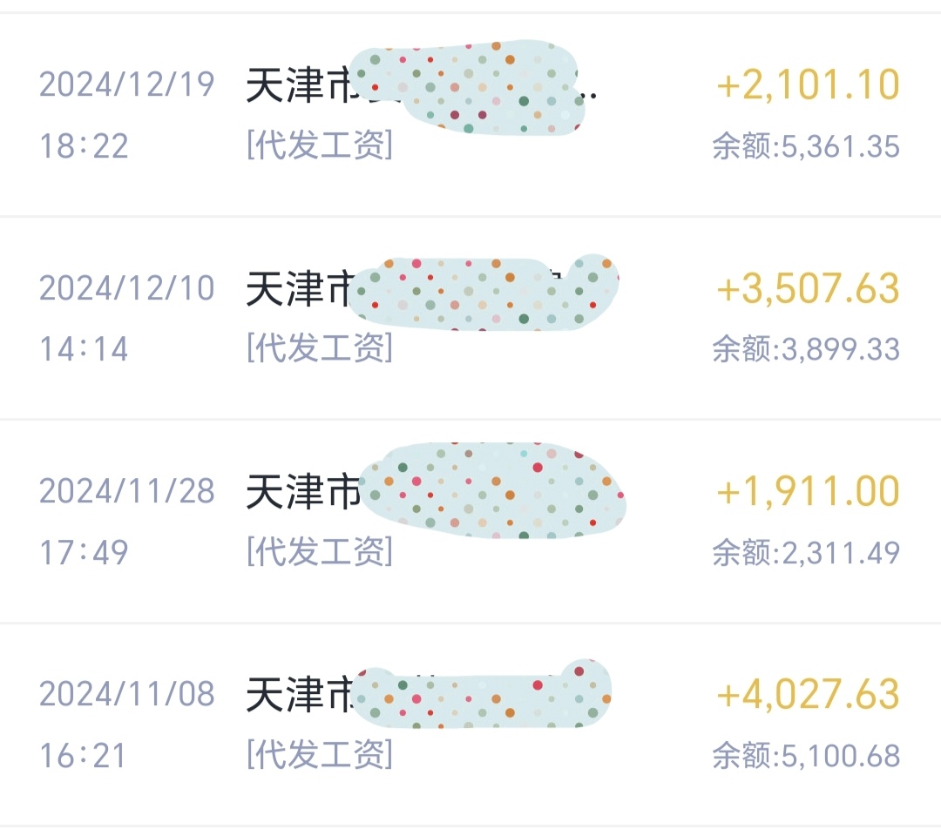
Task: Click the 代发工资 label under 16:21 entry
Action: click(x=320, y=755)
